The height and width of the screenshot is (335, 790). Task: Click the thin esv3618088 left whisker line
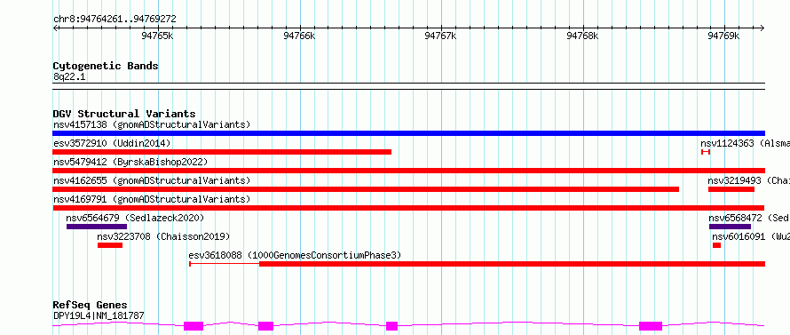pos(225,264)
